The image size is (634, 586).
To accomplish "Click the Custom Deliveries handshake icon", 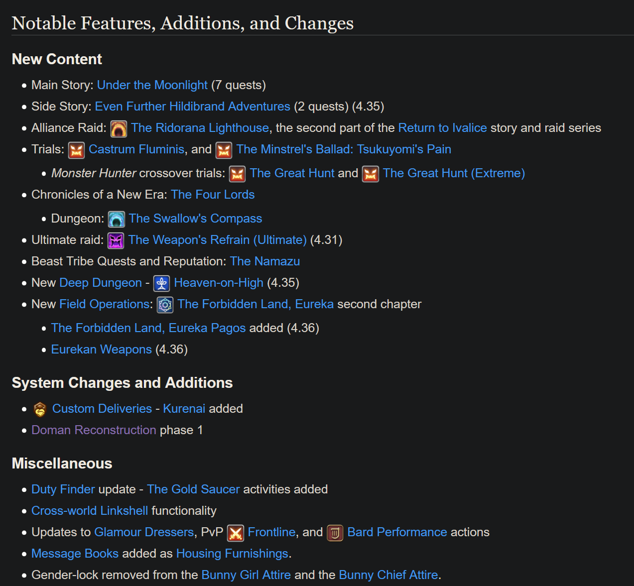I will coord(40,409).
